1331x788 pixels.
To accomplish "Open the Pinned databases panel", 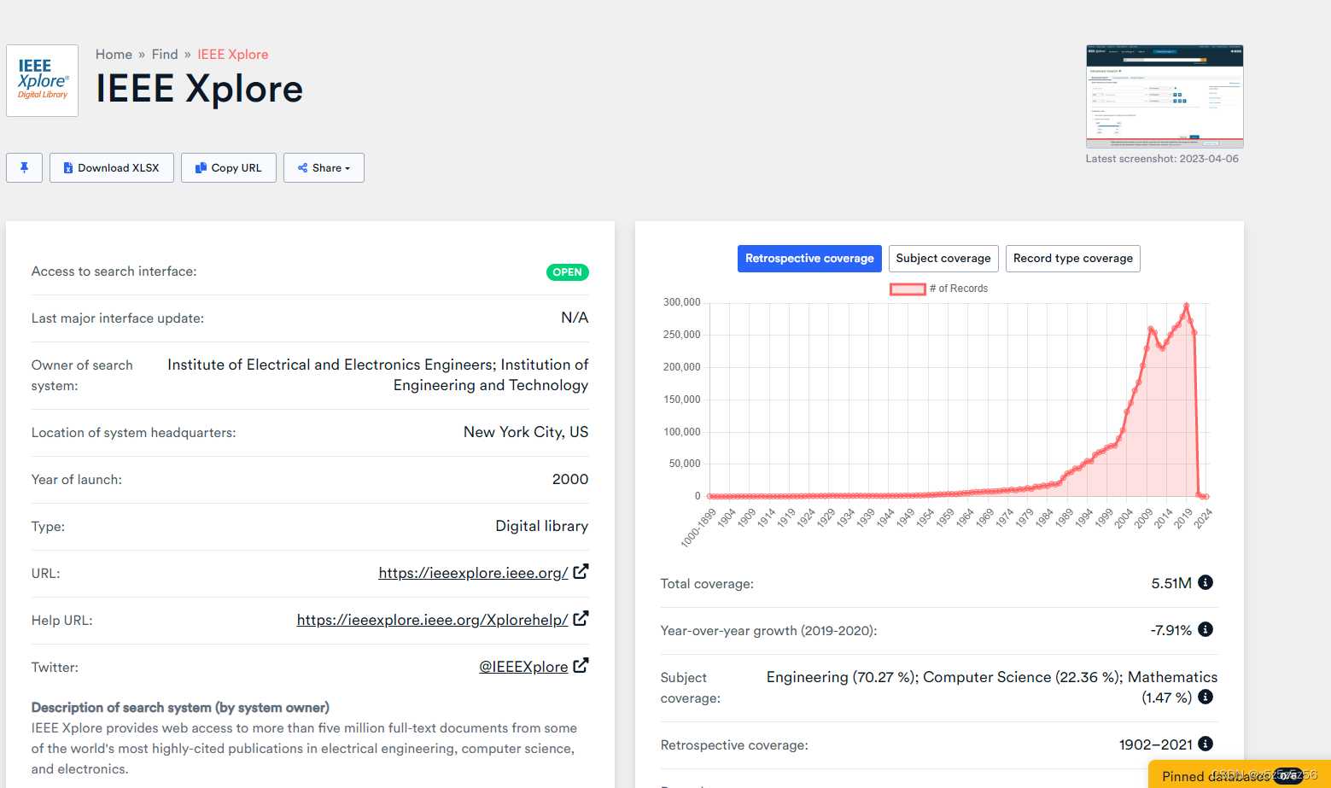I will [1240, 775].
